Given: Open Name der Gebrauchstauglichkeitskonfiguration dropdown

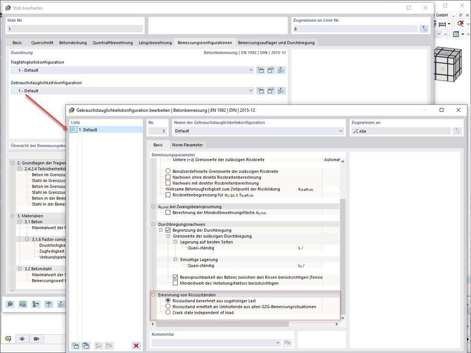Looking at the screenshot, I should point(341,131).
